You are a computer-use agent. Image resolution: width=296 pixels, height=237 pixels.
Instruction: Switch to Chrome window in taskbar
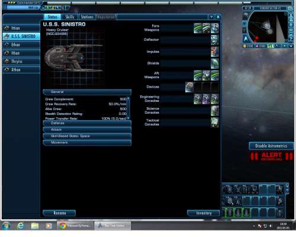[75, 226]
